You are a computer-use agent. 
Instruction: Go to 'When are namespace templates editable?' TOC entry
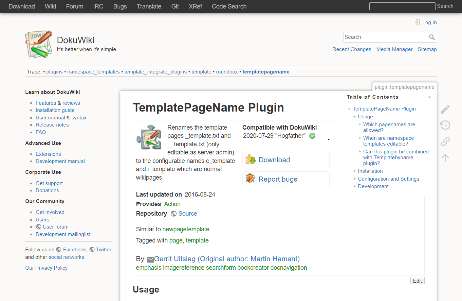[x=388, y=141]
